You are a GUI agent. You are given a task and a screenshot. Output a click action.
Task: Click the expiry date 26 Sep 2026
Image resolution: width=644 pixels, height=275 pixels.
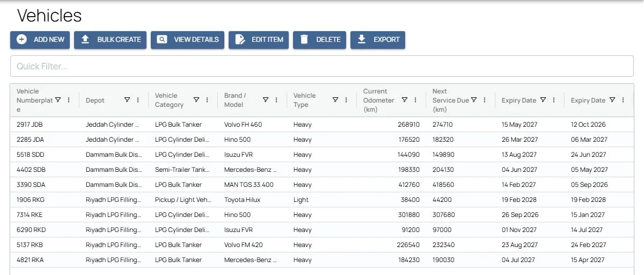520,215
